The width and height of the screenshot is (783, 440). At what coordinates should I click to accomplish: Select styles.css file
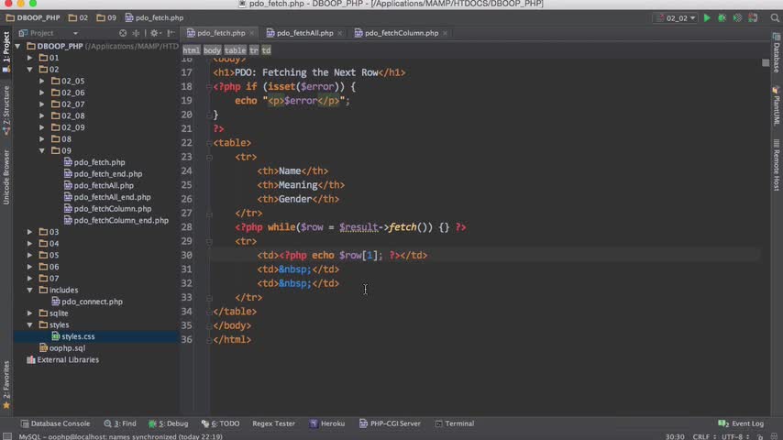(x=73, y=336)
